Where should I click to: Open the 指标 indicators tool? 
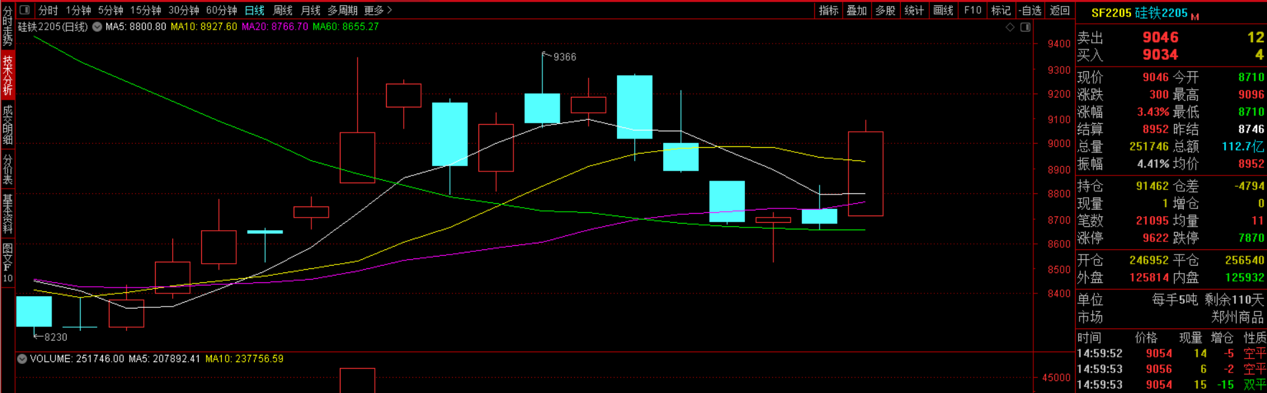[x=828, y=10]
